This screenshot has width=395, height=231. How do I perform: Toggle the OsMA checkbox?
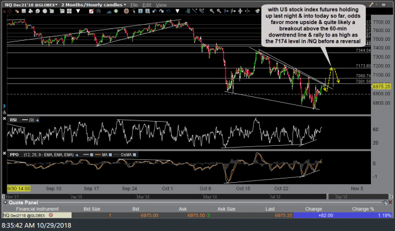click(135, 155)
